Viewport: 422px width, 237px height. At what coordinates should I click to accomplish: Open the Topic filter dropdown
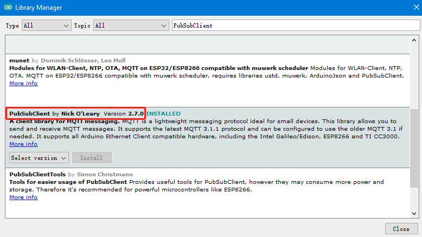131,25
